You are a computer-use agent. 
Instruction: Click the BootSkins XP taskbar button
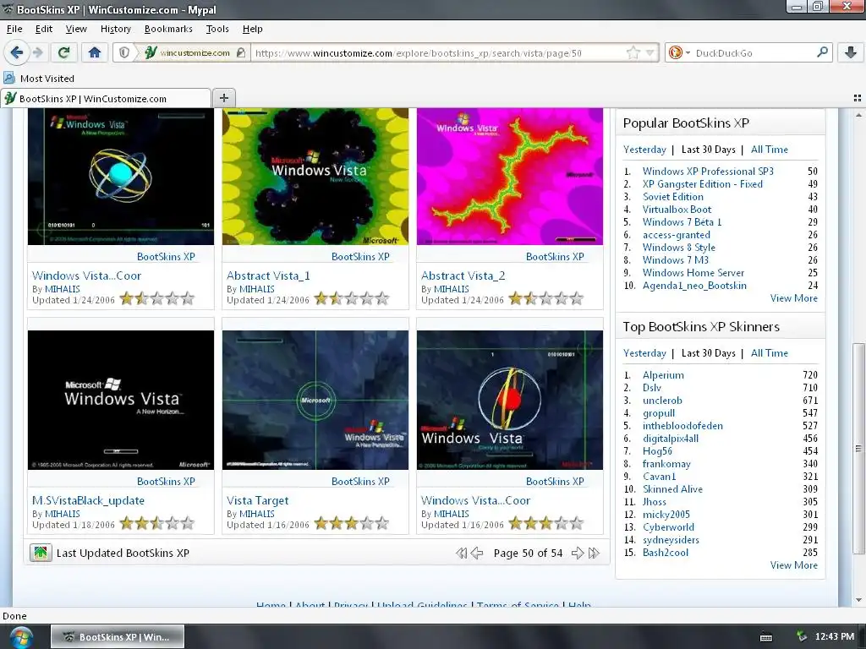tap(118, 637)
